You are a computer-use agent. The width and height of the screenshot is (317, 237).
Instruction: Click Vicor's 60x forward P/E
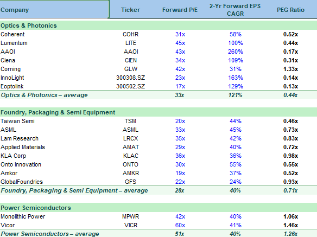(x=180, y=225)
